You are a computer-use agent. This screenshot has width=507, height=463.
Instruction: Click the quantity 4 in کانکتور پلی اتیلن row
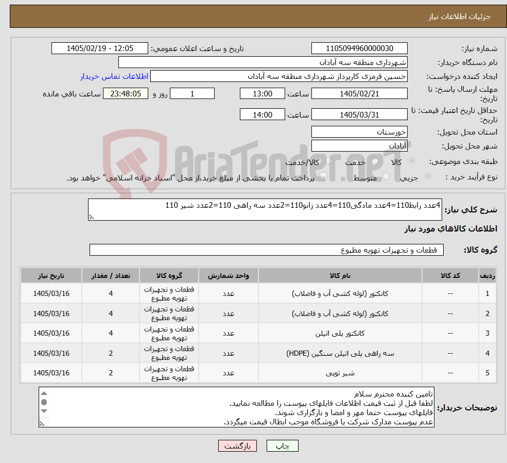[111, 333]
